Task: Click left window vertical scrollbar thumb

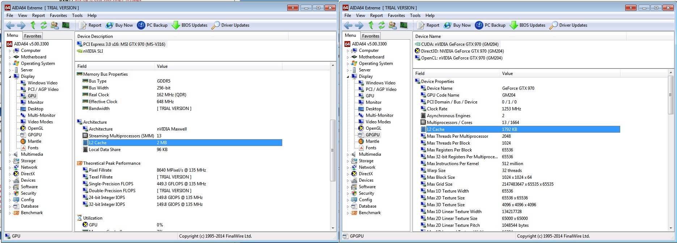Action: coord(333,150)
